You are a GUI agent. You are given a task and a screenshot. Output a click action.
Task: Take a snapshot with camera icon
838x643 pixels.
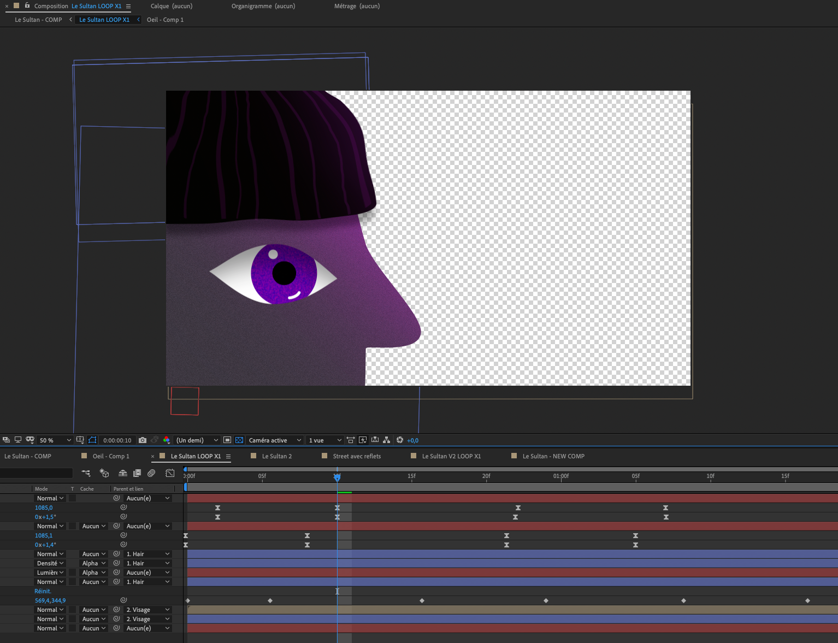pos(143,440)
